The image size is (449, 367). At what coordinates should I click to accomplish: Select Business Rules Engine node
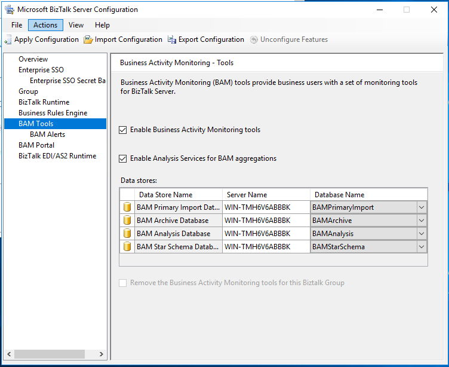click(53, 113)
